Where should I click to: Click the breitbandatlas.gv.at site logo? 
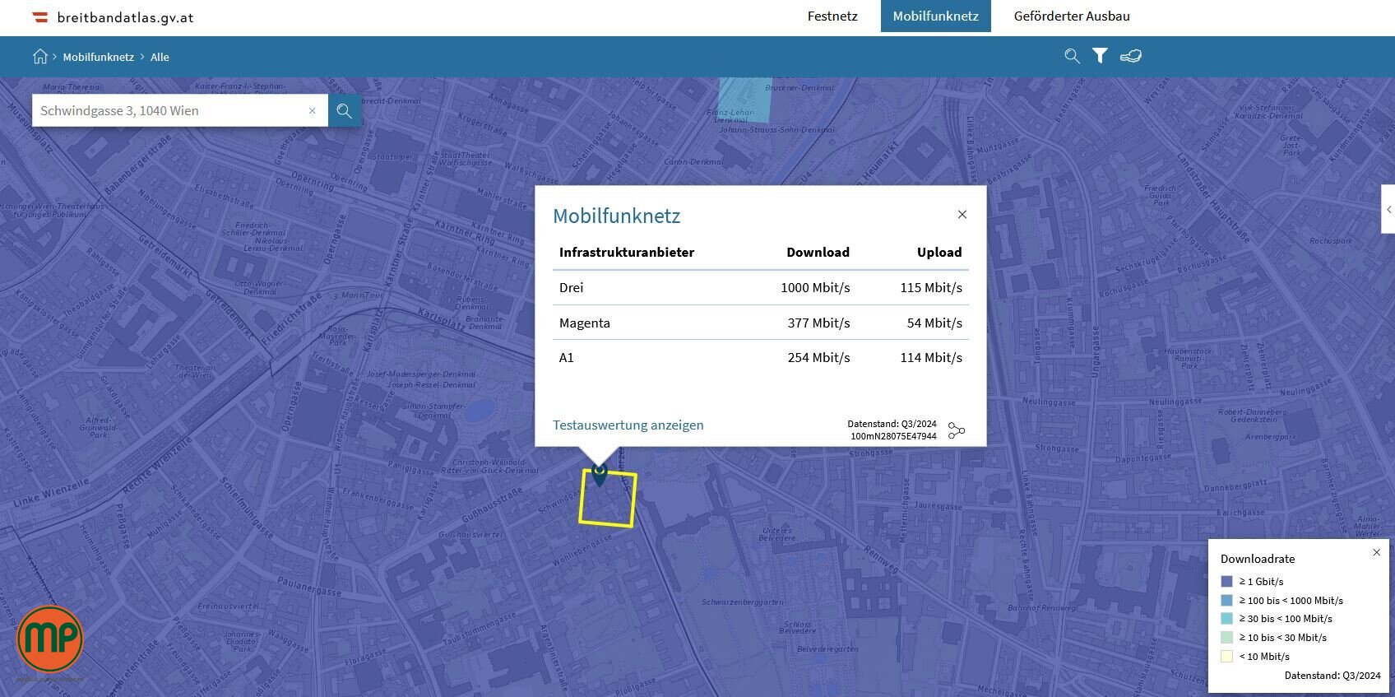click(x=113, y=17)
